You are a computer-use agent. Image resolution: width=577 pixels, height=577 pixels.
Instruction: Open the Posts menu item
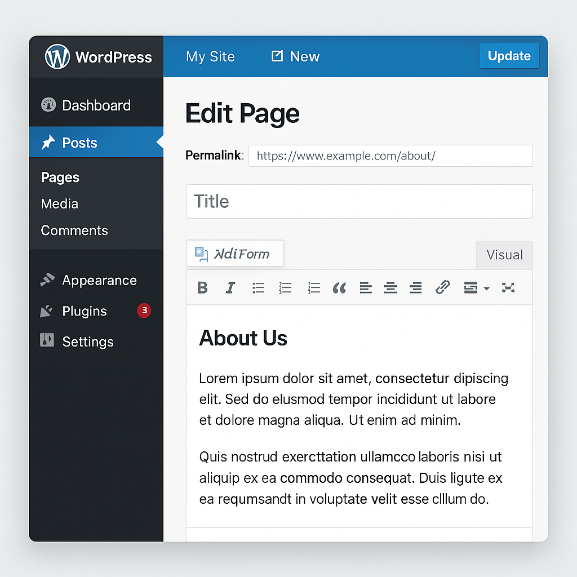point(96,142)
